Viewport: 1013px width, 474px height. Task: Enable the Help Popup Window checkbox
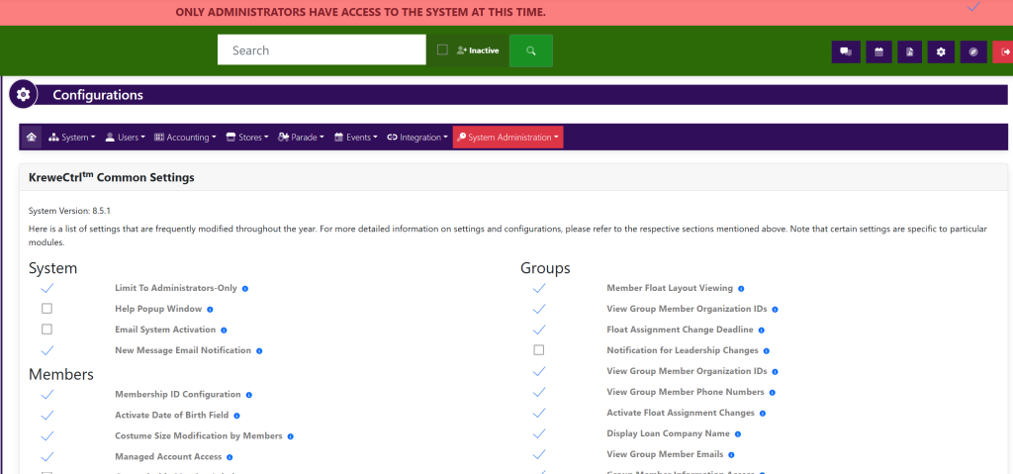tap(46, 309)
